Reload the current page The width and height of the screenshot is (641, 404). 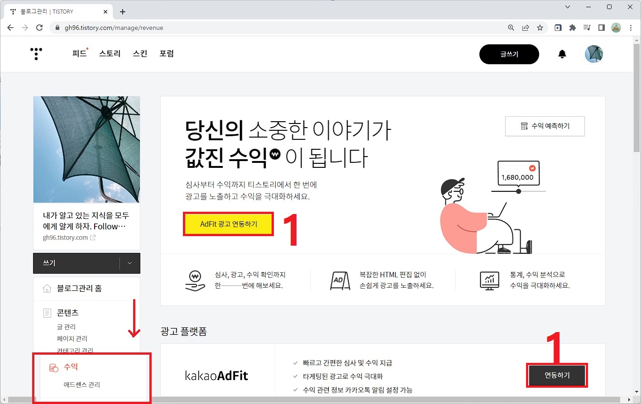click(x=39, y=28)
